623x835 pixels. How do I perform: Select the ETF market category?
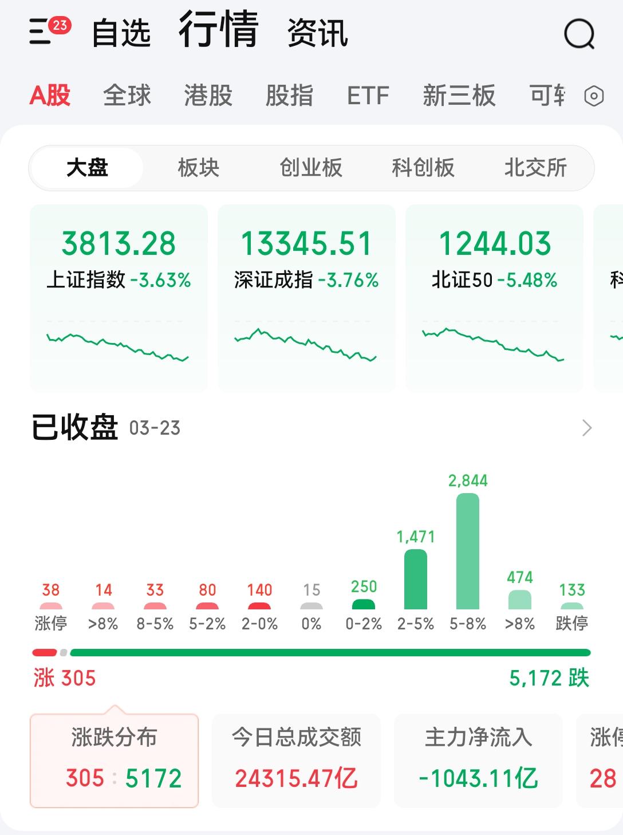[x=368, y=95]
